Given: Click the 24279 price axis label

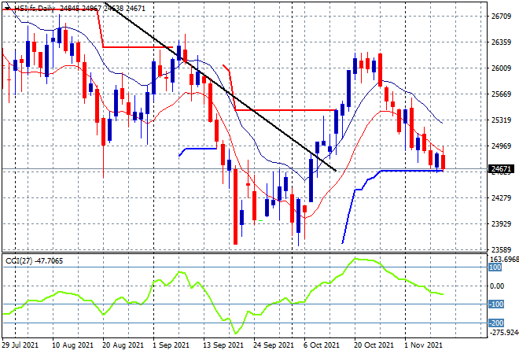Looking at the screenshot, I should [501, 198].
